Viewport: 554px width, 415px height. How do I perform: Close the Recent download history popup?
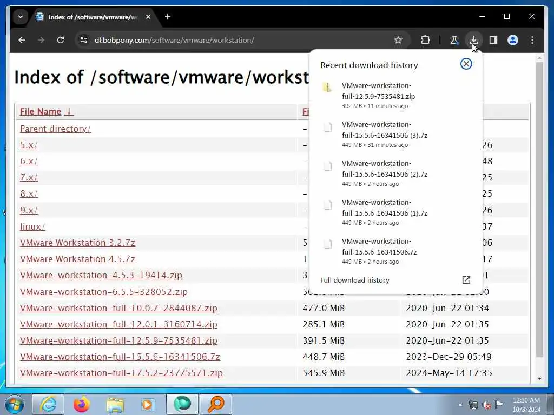click(466, 64)
